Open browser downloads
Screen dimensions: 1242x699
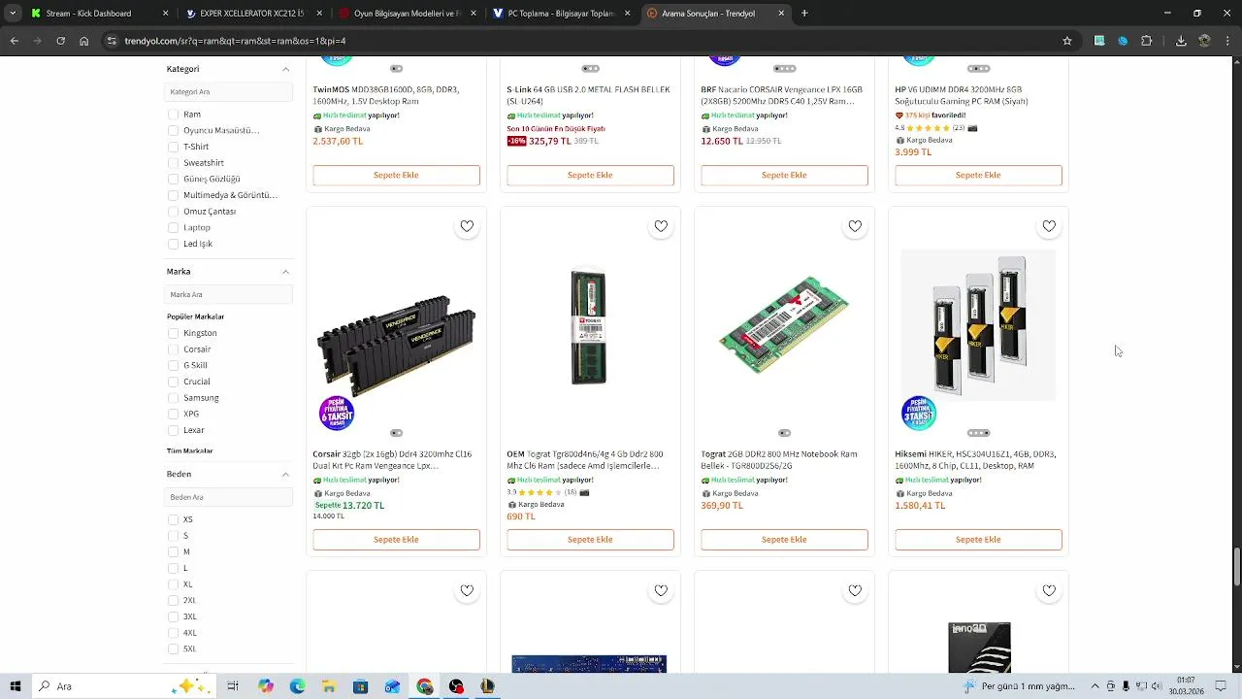[x=1181, y=41]
